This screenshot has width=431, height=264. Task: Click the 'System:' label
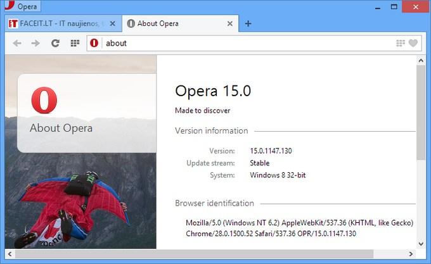pos(222,175)
